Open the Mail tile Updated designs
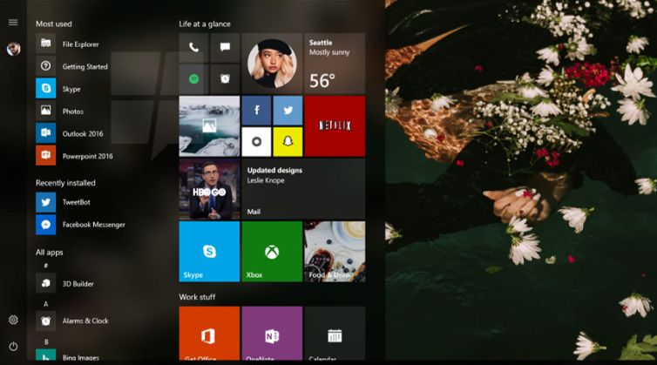Image resolution: width=657 pixels, height=365 pixels. (x=303, y=189)
